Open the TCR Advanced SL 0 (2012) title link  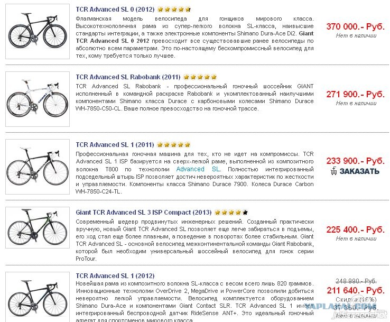[x=115, y=10]
